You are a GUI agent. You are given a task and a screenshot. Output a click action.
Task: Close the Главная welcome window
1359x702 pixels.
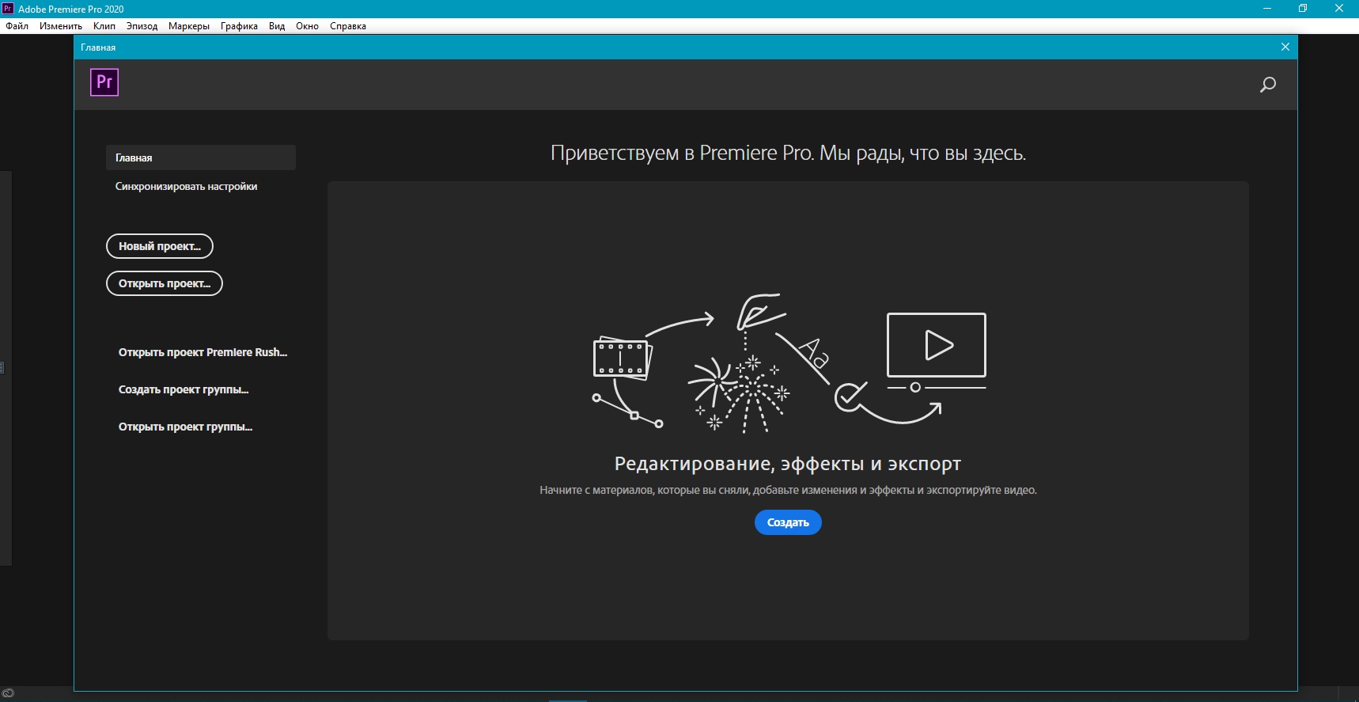1285,47
